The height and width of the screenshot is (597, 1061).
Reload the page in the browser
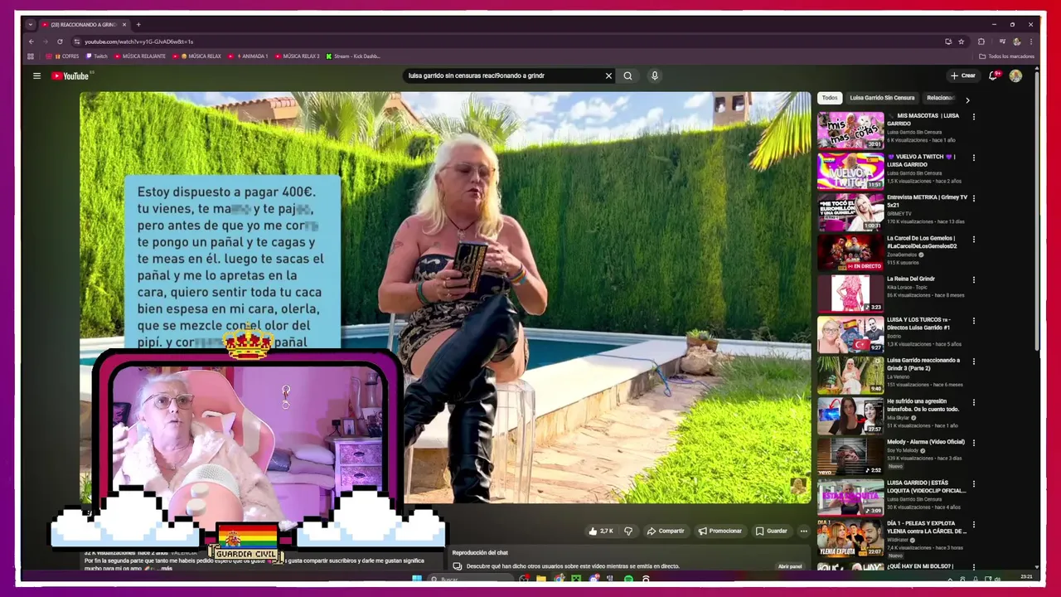click(x=60, y=41)
